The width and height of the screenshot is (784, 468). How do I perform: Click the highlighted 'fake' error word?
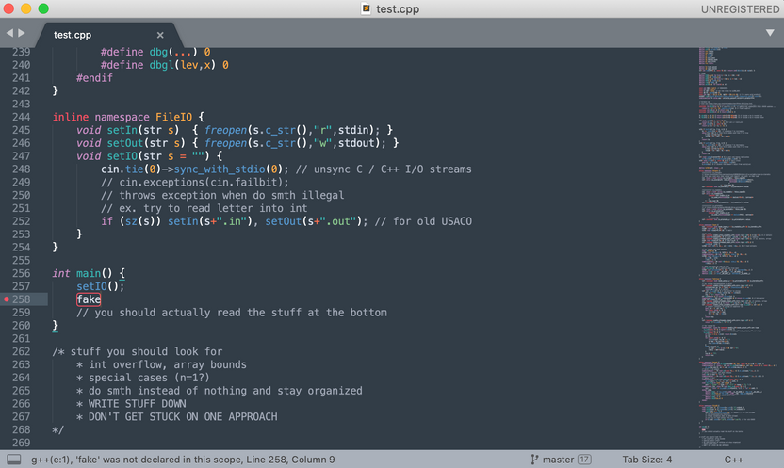(x=89, y=299)
